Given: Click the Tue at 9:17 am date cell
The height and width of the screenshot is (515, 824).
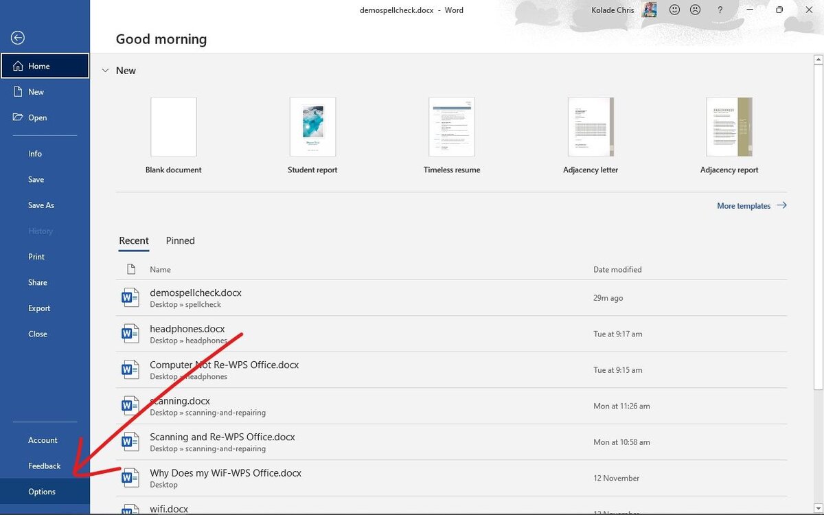Looking at the screenshot, I should [618, 334].
